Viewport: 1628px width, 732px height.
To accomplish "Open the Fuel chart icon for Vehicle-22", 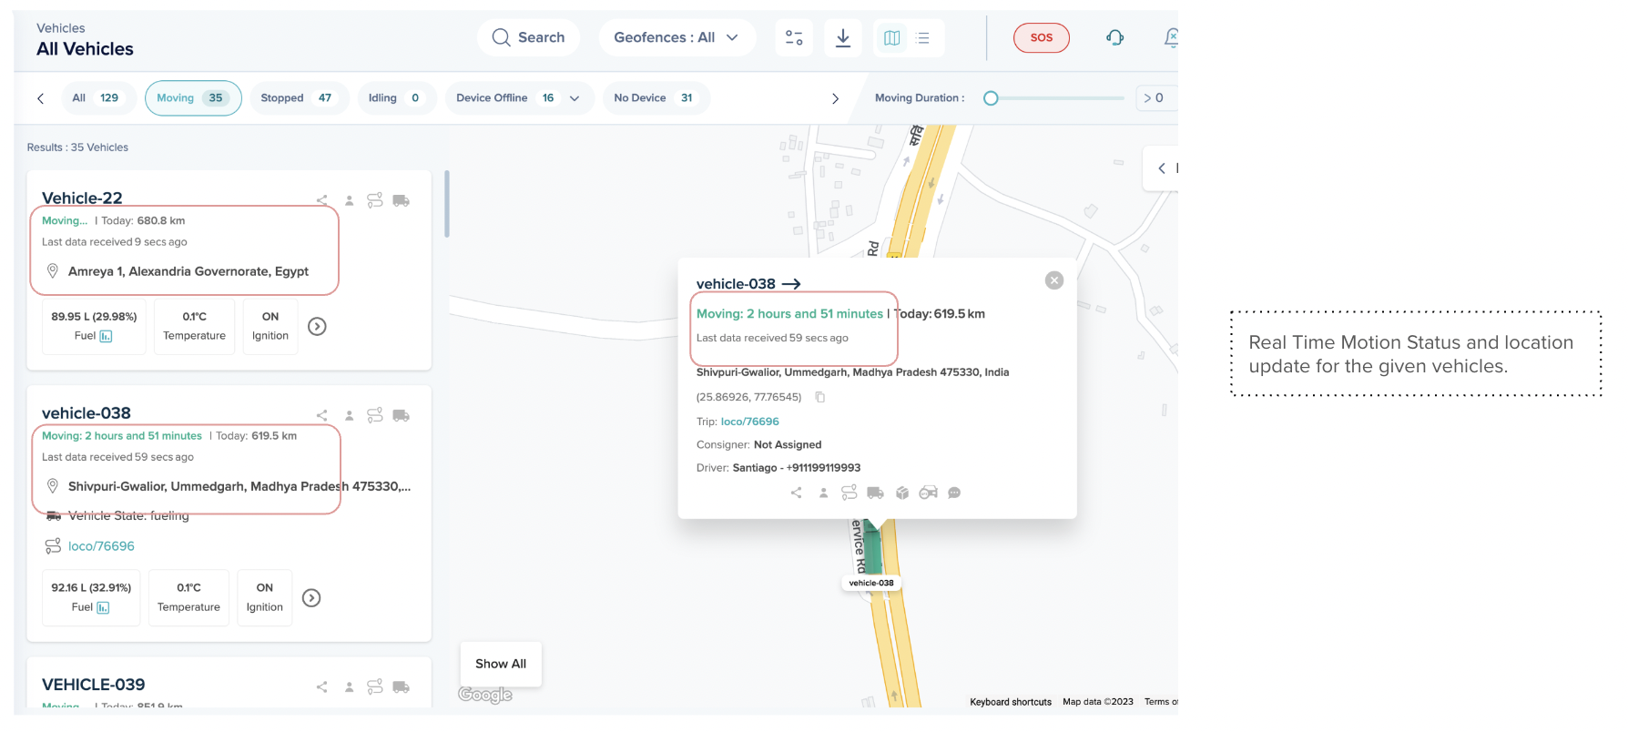I will tap(106, 336).
